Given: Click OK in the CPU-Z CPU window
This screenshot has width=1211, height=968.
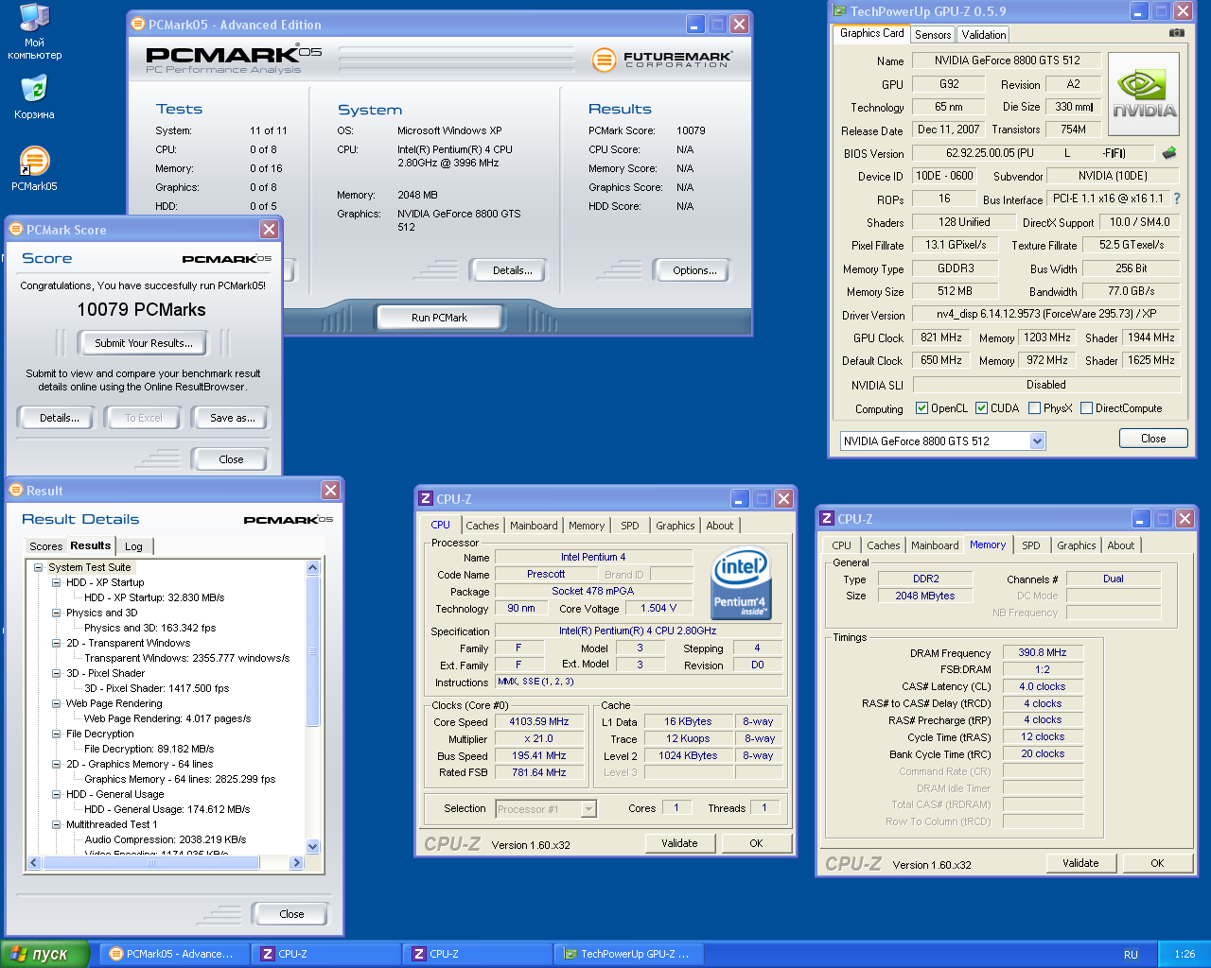Looking at the screenshot, I should [756, 843].
